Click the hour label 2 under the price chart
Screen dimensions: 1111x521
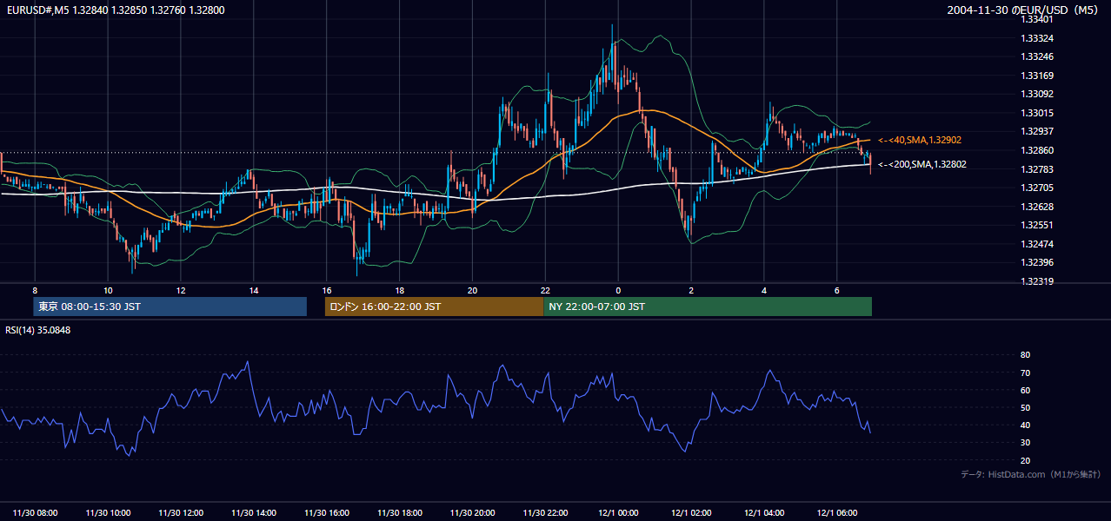pyautogui.click(x=691, y=290)
